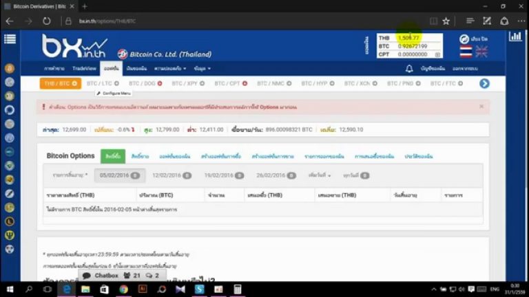
Task: Choose the 05/02/2016 expiry date
Action: [x=119, y=175]
